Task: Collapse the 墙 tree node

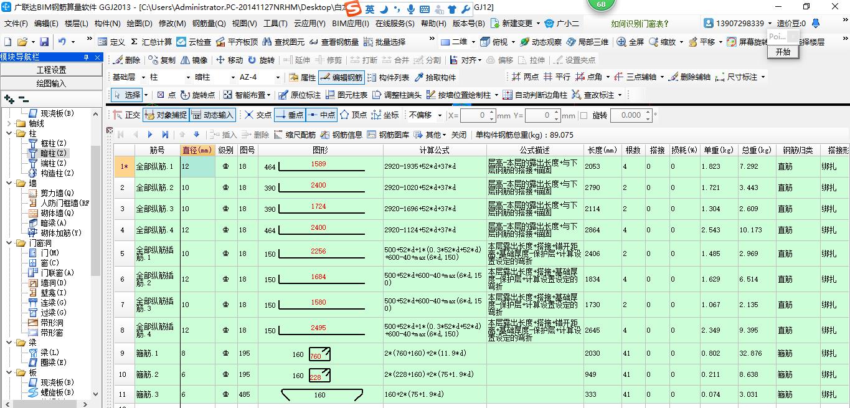Action: 11,183
